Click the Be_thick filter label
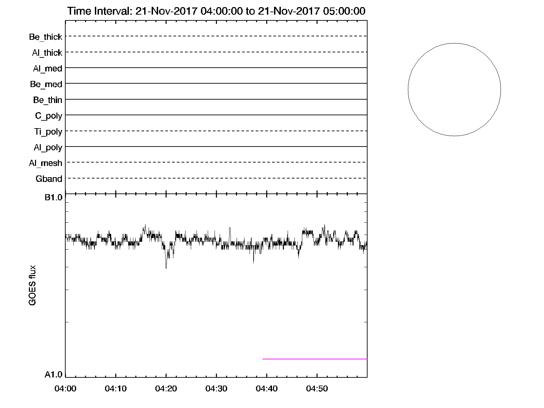 (46, 37)
